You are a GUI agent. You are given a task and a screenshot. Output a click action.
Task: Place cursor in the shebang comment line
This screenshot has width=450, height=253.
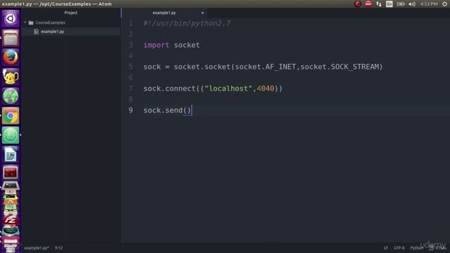[187, 23]
